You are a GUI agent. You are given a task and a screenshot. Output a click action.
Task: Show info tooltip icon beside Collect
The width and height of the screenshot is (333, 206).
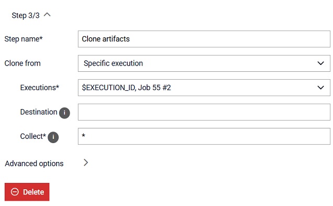pyautogui.click(x=53, y=137)
